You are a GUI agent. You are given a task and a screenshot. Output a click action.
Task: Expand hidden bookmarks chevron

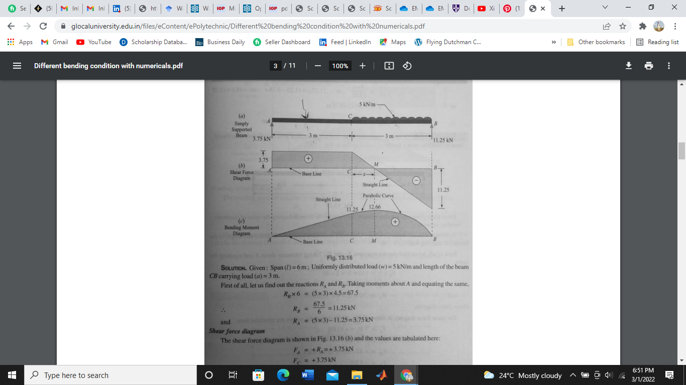pyautogui.click(x=553, y=42)
